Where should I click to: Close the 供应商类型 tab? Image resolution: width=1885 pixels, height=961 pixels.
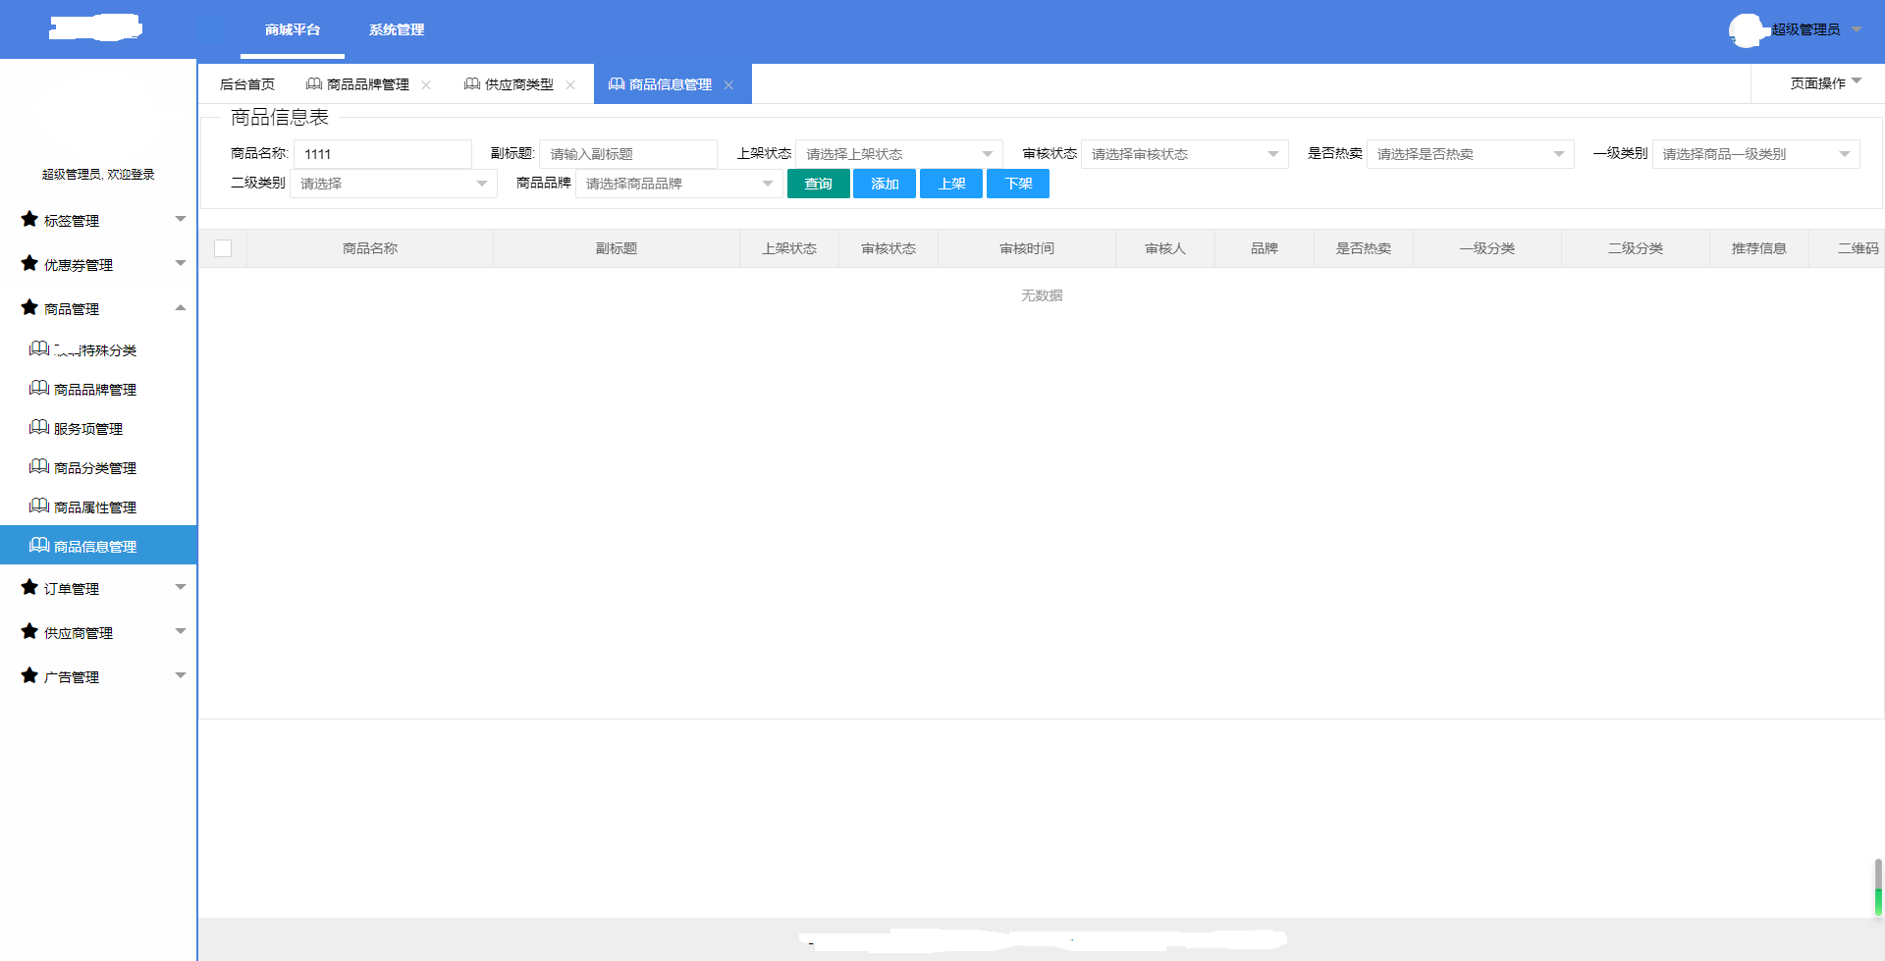point(570,85)
